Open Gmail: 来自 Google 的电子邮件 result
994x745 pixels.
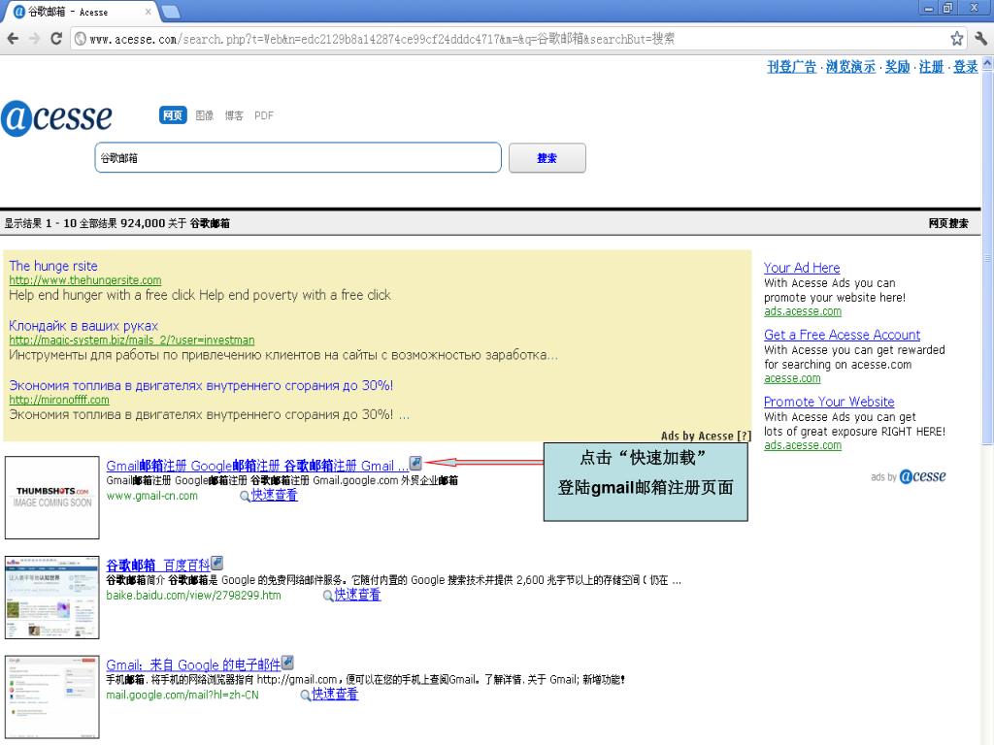pos(193,664)
